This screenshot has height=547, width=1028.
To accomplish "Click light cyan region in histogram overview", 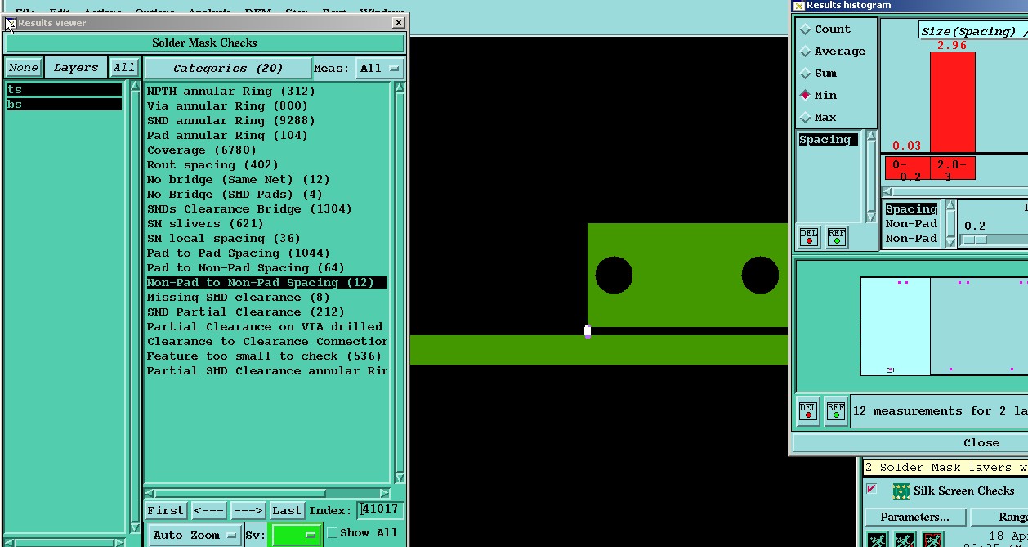I will [x=895, y=326].
